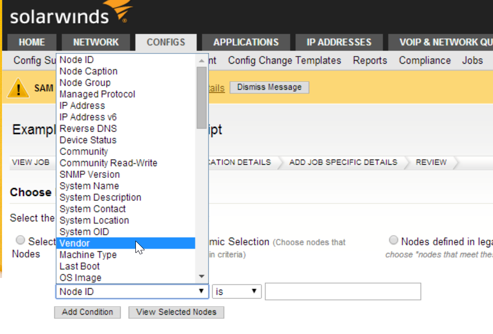Switch to the CONFIGS tab
This screenshot has width=493, height=334.
pos(166,42)
